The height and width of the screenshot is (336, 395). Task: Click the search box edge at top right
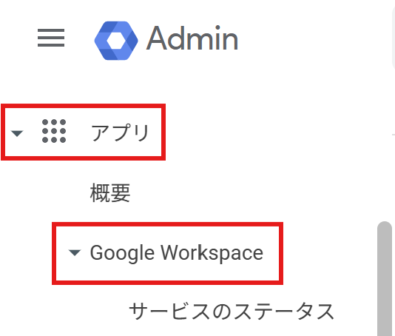[394, 36]
